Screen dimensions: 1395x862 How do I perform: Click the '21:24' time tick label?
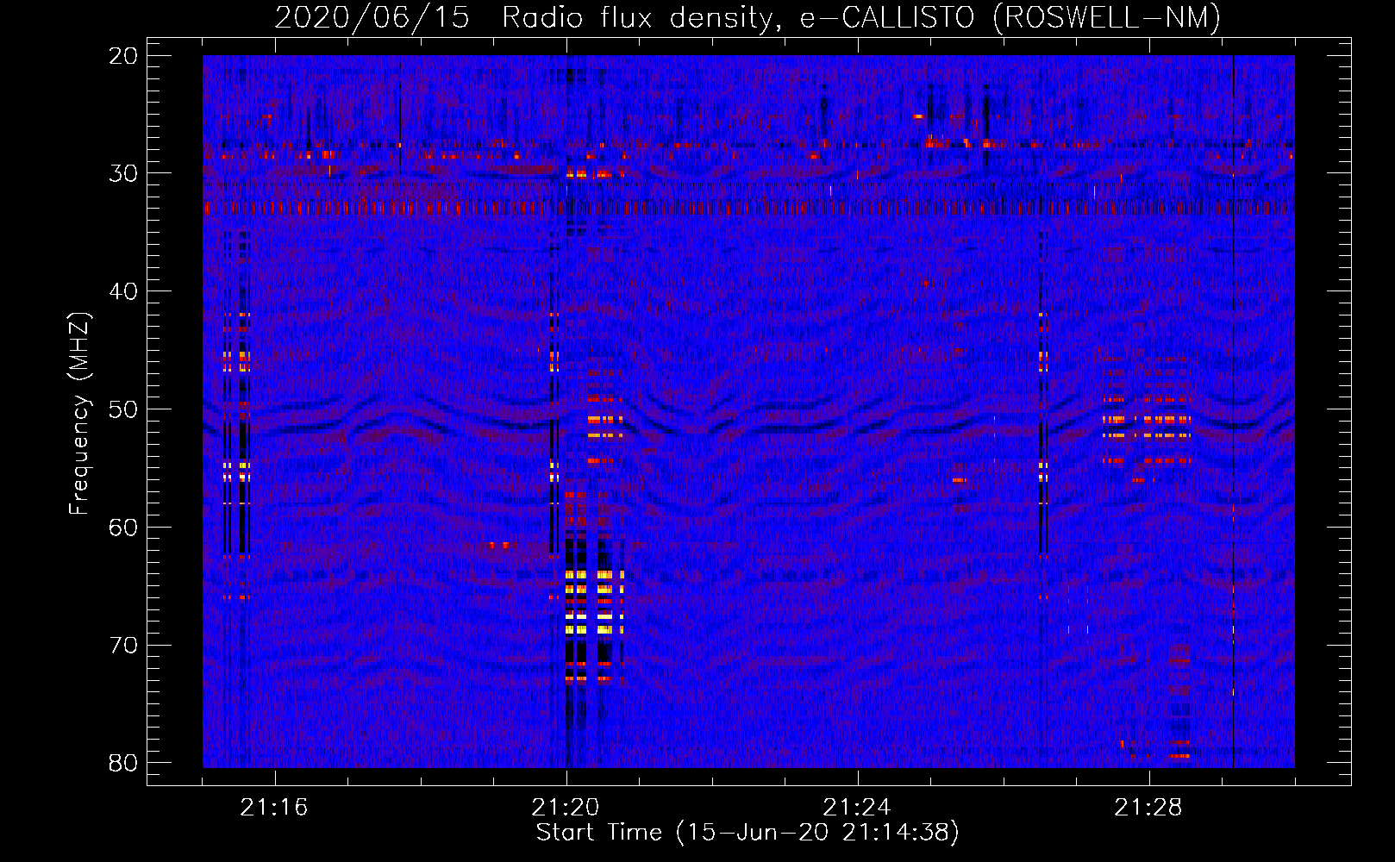pos(857,808)
